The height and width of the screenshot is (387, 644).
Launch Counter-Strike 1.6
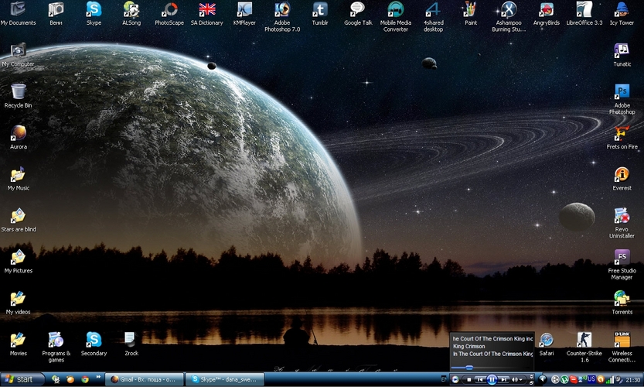[584, 347]
